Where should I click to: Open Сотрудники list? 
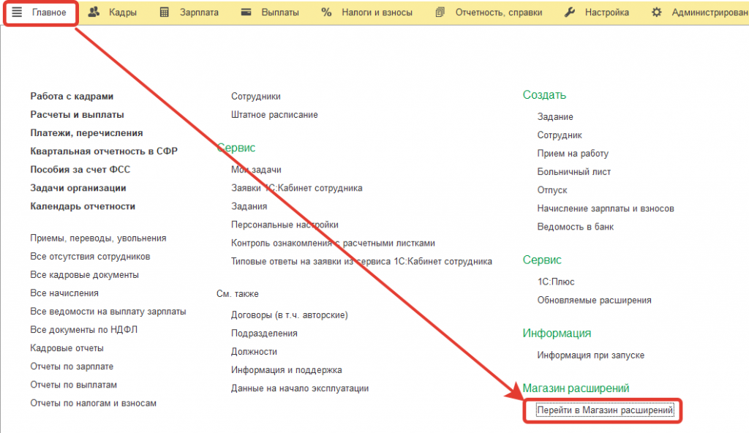(x=255, y=97)
